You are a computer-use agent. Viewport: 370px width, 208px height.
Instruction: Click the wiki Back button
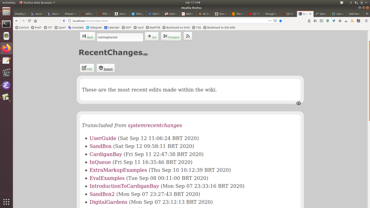87,36
